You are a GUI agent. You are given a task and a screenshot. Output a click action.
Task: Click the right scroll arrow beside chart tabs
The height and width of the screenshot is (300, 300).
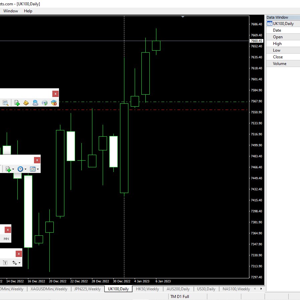click(261, 289)
